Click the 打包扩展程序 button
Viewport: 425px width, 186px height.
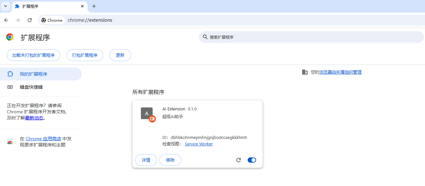[85, 55]
